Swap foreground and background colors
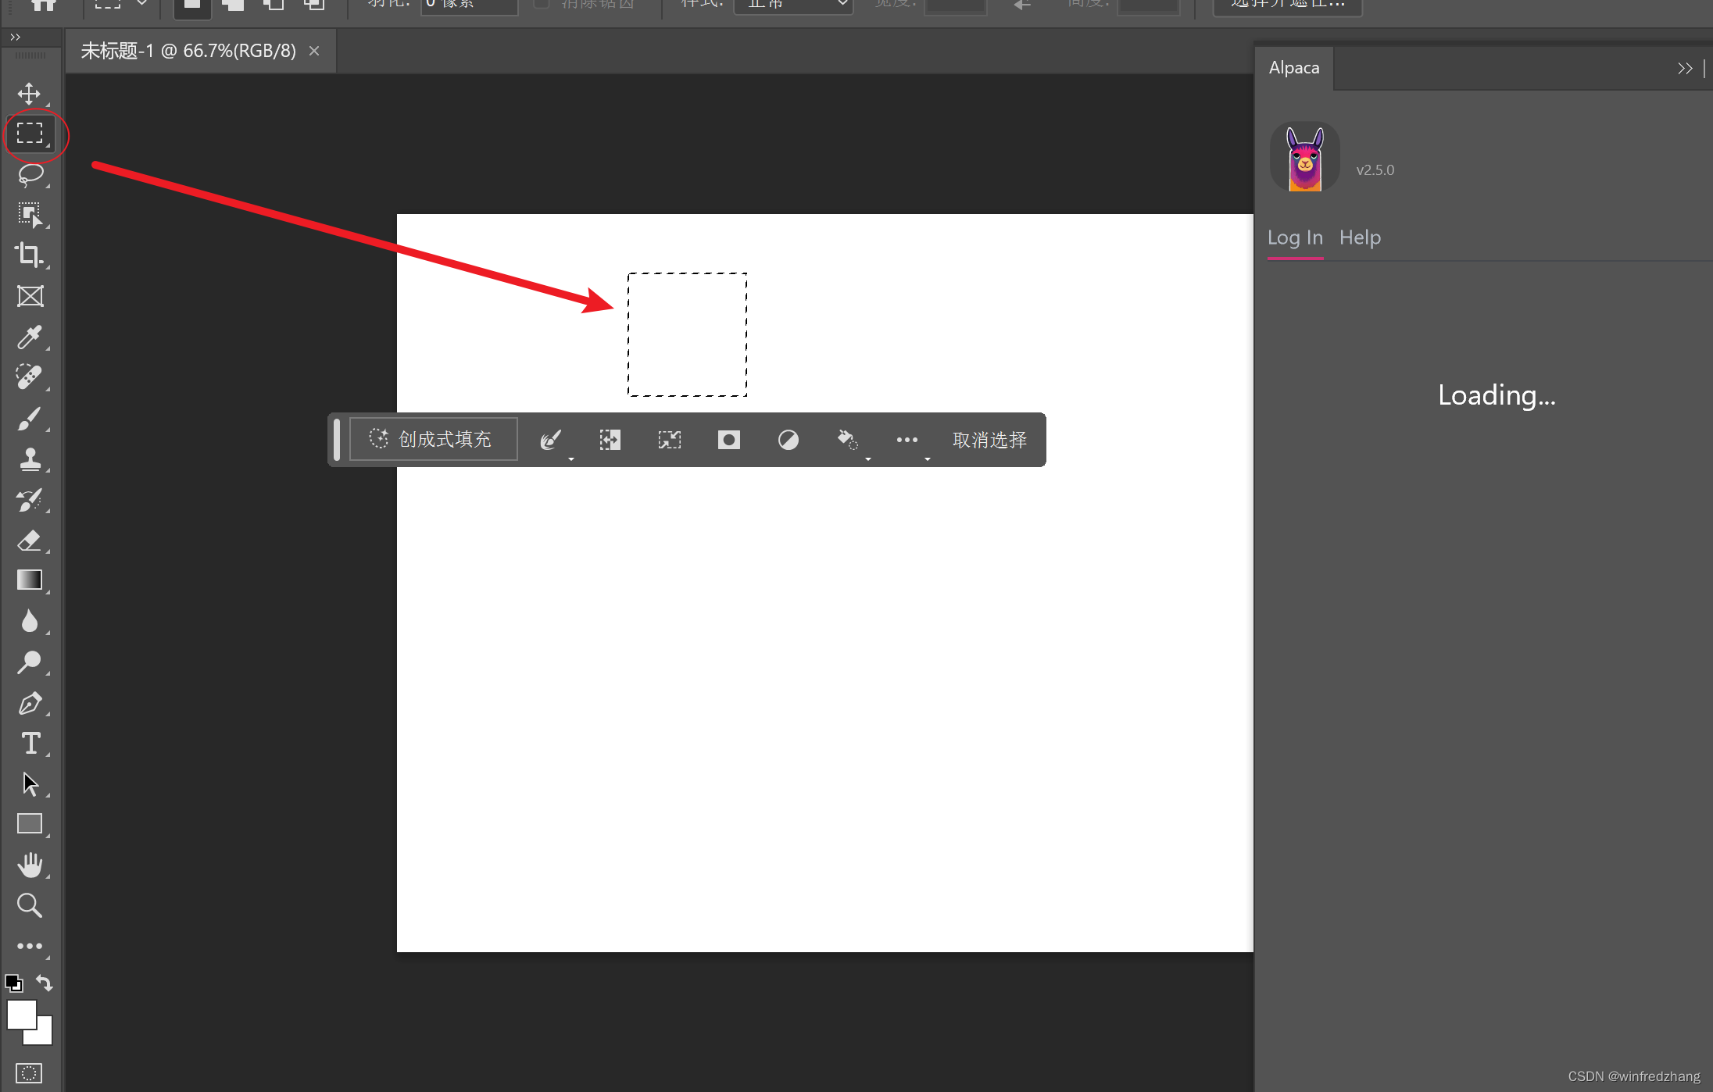The width and height of the screenshot is (1713, 1092). coord(45,983)
